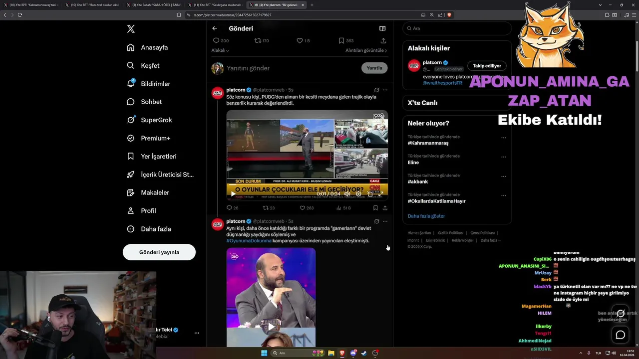This screenshot has height=359, width=639.
Task: Open the reader view icon next to Gönderi
Action: point(382,28)
